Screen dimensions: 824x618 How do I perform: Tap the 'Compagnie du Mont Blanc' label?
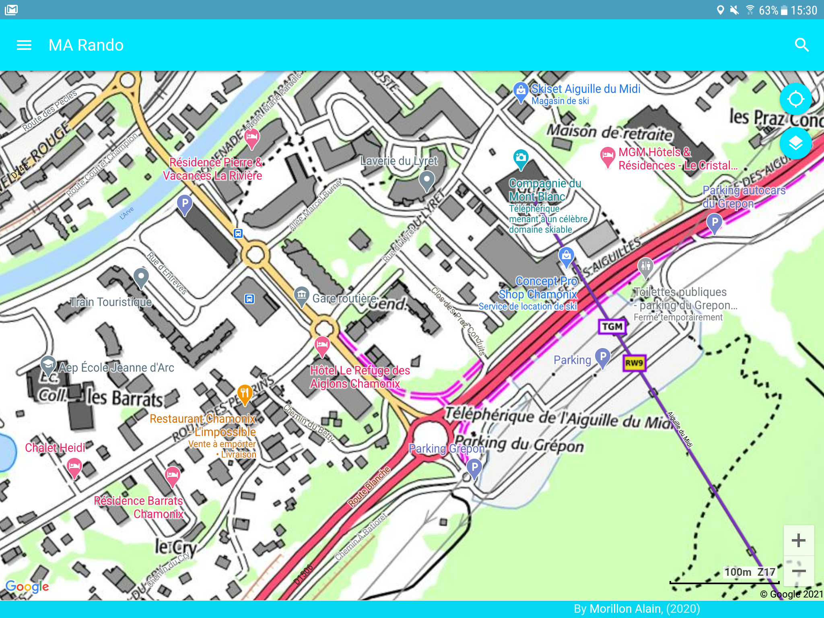[x=545, y=190]
